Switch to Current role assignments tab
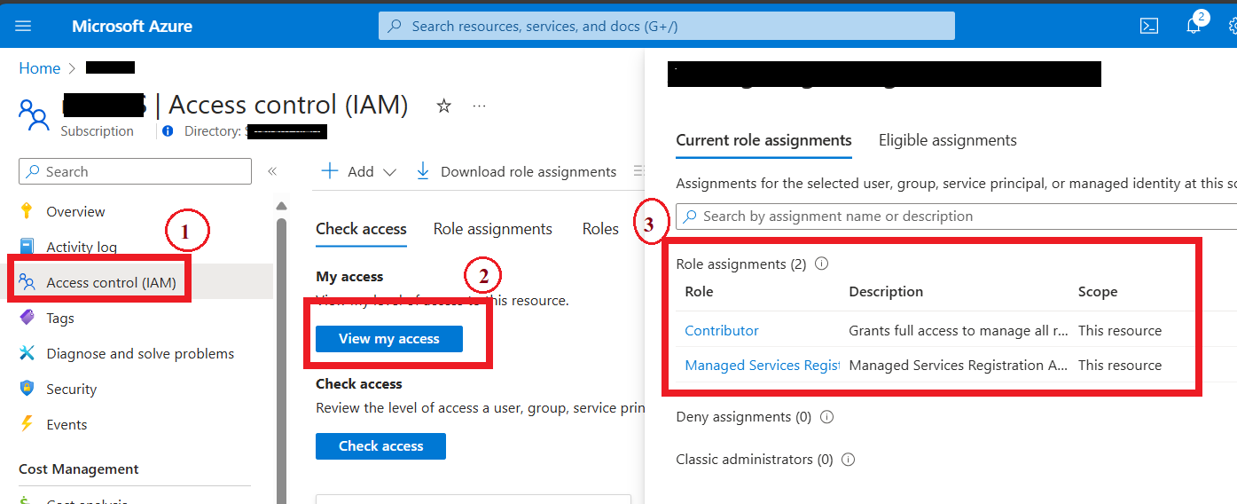 pyautogui.click(x=763, y=140)
